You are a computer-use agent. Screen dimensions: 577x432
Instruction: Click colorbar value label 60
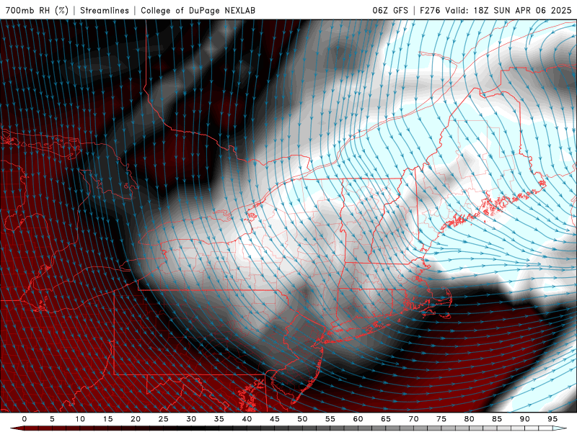point(358,419)
